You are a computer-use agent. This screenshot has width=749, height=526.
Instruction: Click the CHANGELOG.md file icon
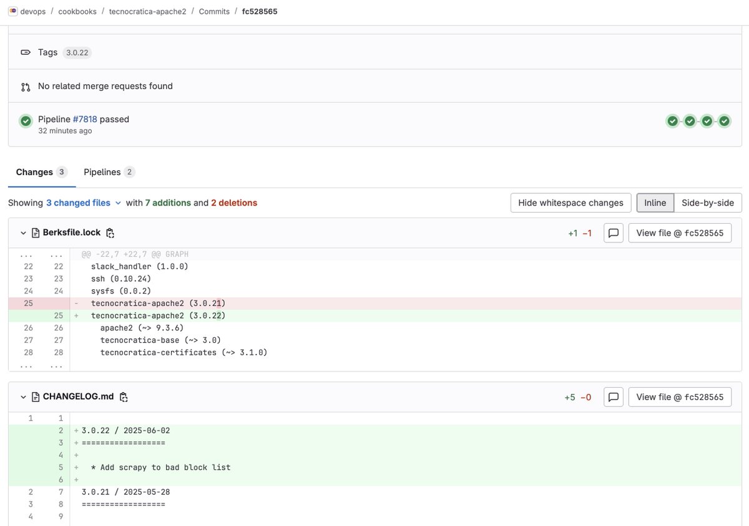36,397
